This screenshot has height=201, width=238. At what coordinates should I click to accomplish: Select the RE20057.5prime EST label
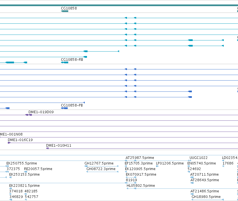38,169
